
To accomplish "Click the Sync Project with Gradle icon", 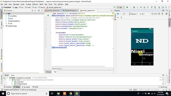I will [x=151, y=7].
